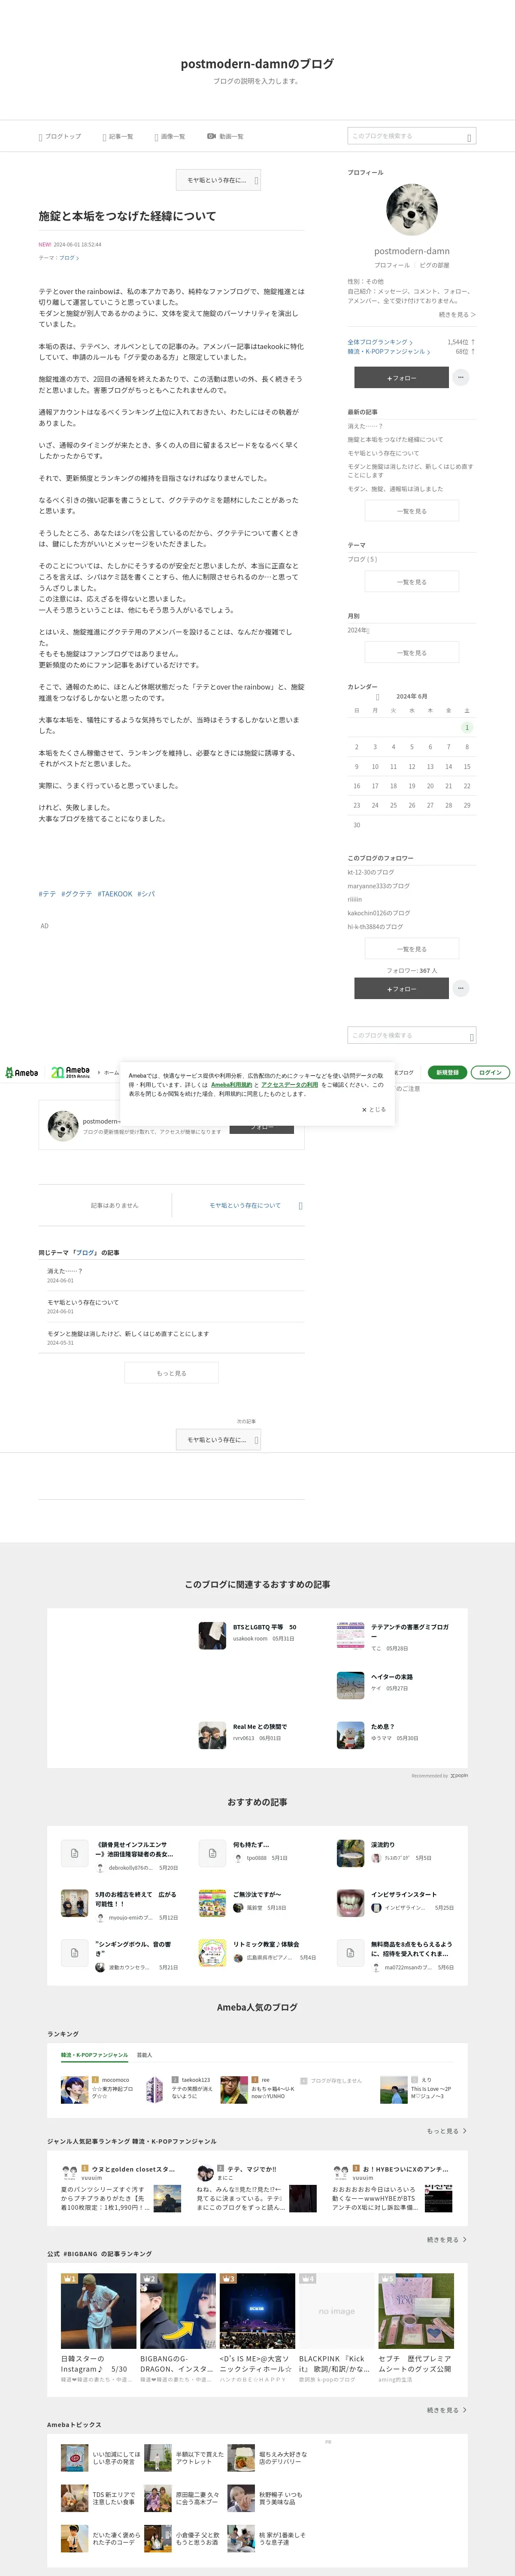This screenshot has width=515, height=2576.
Task: Open recommended article Real Meとの狭間で
Action: (x=260, y=1727)
